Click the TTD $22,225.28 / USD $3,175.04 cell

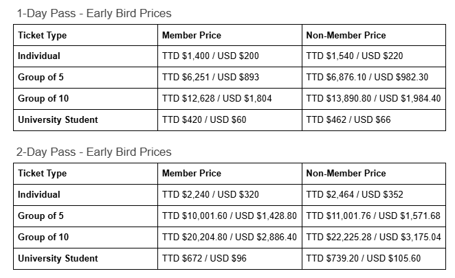coord(374,238)
